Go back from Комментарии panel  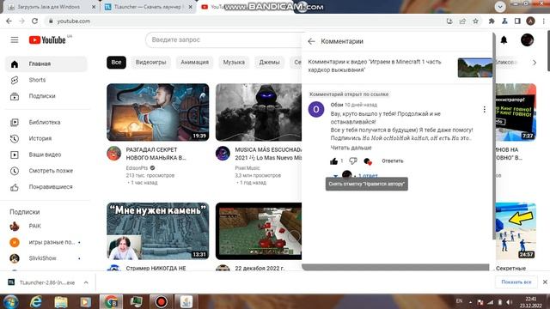click(x=311, y=41)
